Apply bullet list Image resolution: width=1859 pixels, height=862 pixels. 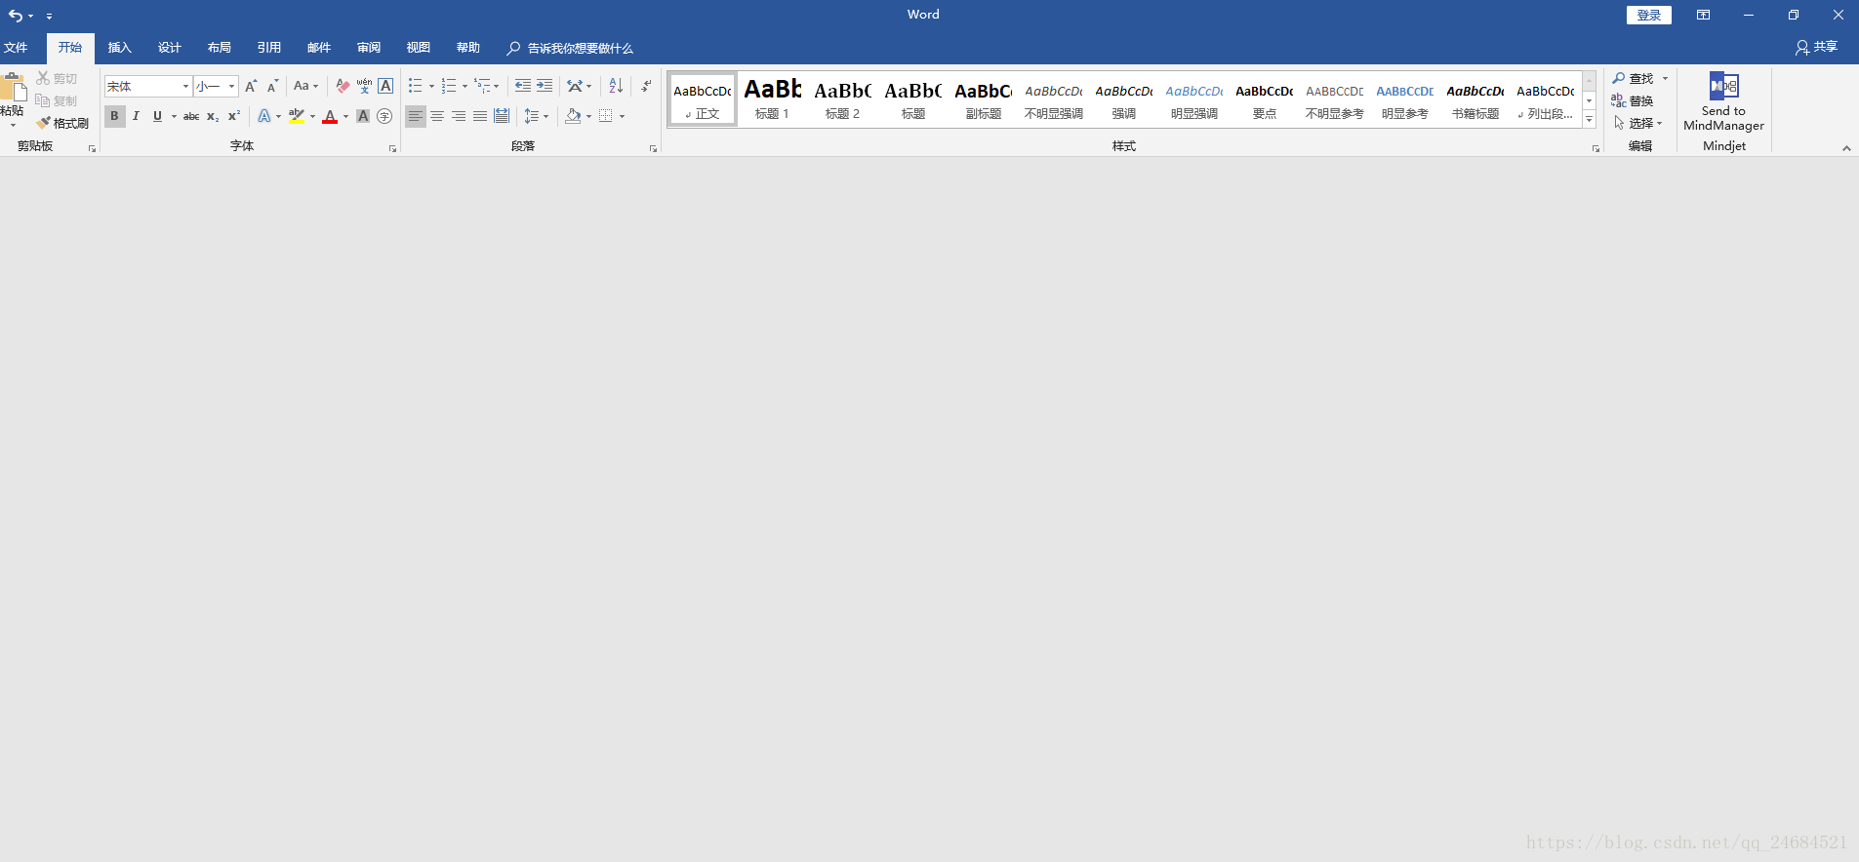coord(416,86)
